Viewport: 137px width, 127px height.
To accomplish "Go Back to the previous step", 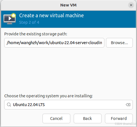I will click(87, 119).
